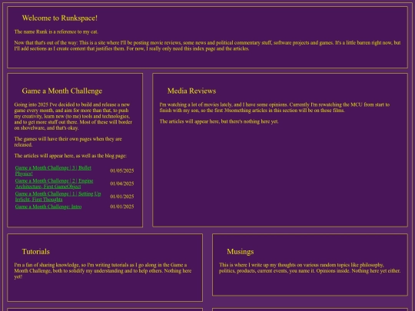Open the 'Game a Month Challenge | 2 | Engine Architecture' article link
The image size is (415, 311).
[54, 184]
